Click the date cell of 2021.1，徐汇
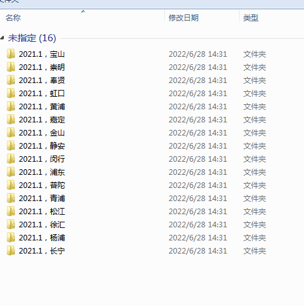The height and width of the screenshot is (306, 304). click(x=198, y=225)
